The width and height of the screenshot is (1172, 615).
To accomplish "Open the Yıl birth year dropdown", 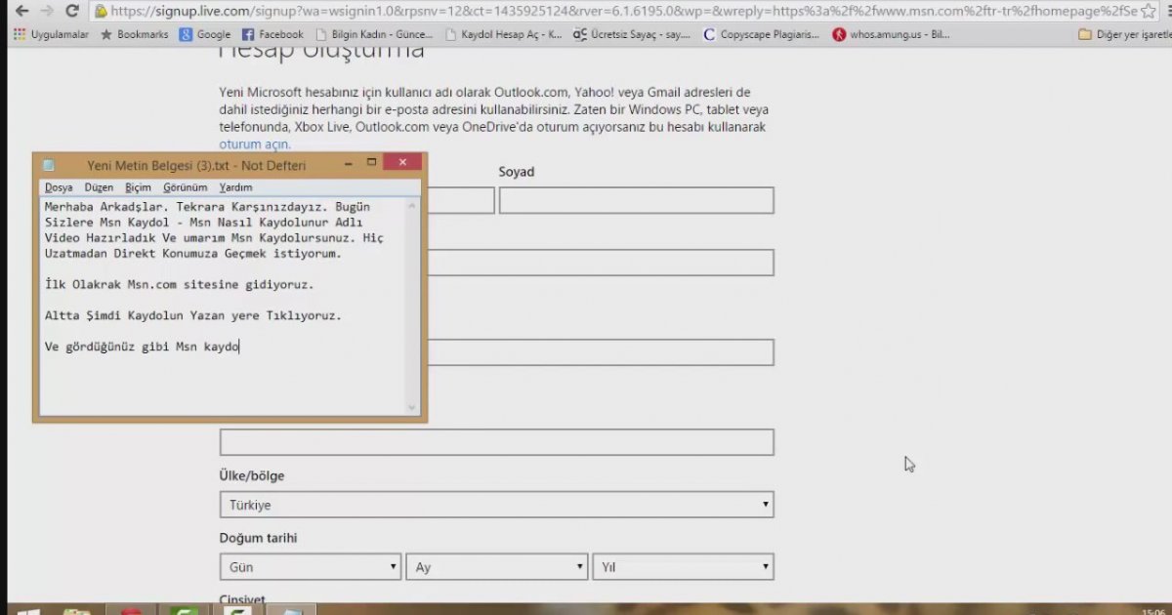I will tap(683, 567).
